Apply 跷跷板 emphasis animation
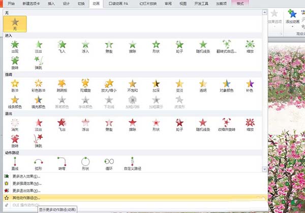Image resolution: width=305 pixels, height=213 pixels. coord(62,85)
